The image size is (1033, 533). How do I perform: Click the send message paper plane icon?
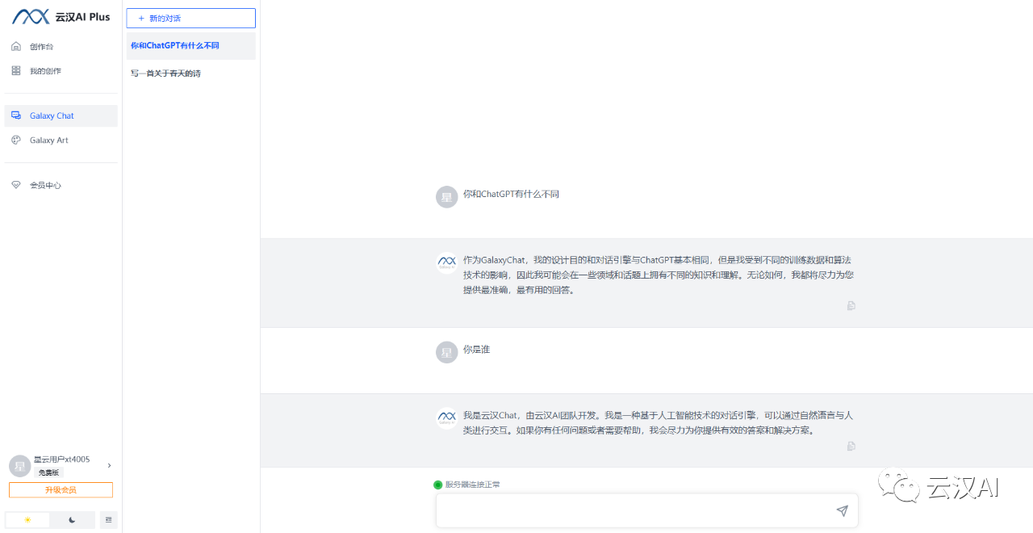pos(842,510)
